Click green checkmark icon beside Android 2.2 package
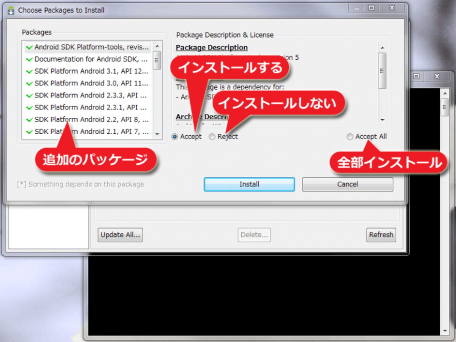456x342 pixels. pyautogui.click(x=29, y=120)
